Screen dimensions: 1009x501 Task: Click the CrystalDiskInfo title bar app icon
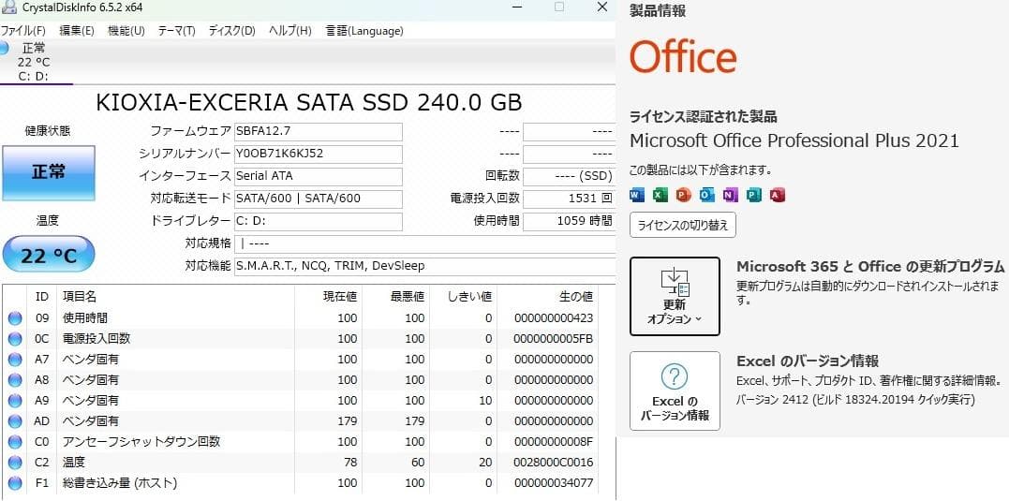7,7
